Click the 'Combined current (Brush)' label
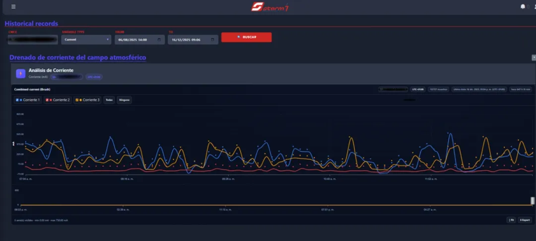The height and width of the screenshot is (241, 536). pyautogui.click(x=32, y=89)
